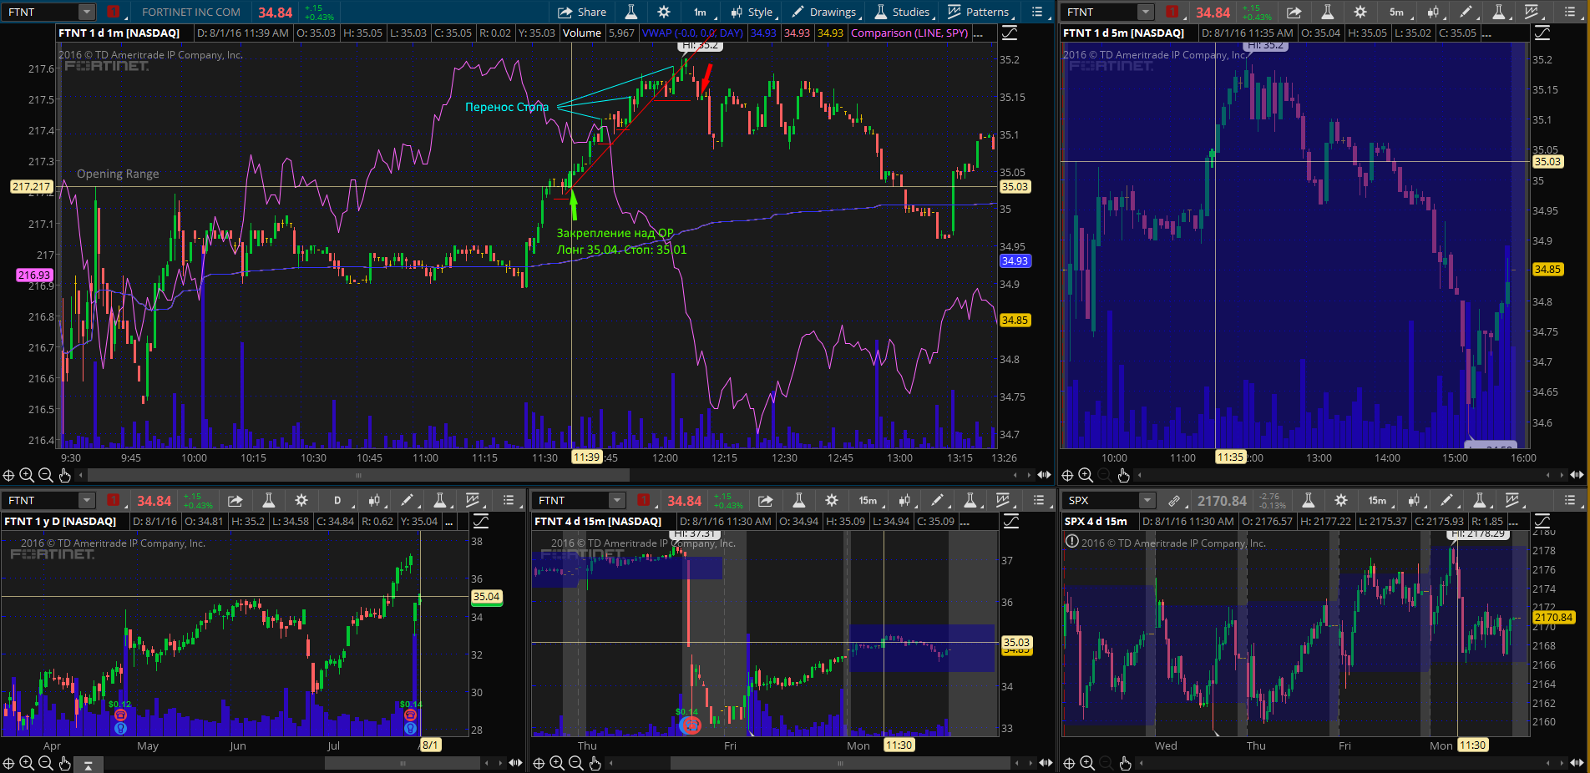The image size is (1590, 773).
Task: Open the active drawing tool icon in 1m chart header
Action: [1010, 33]
